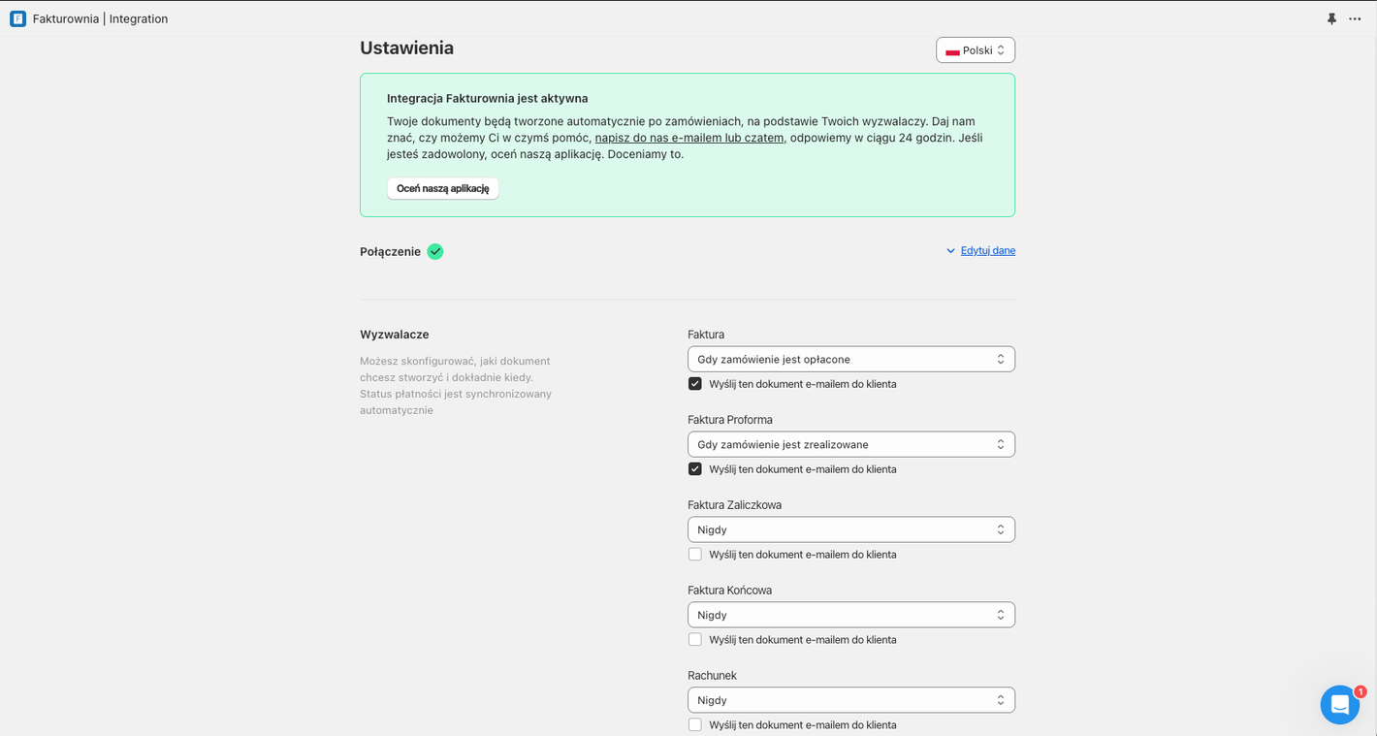Open the Faktura Proforma trigger dropdown
This screenshot has height=736, width=1377.
850,444
